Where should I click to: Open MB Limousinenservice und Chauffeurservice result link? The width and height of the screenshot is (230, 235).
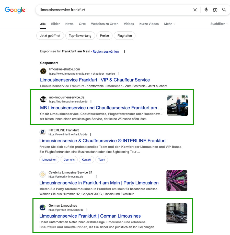[101, 108]
